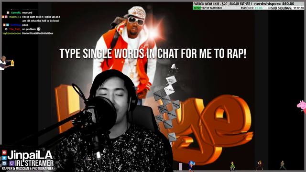Click username teykoooooooo in chat
The width and height of the screenshot is (306, 172).
(x=11, y=33)
